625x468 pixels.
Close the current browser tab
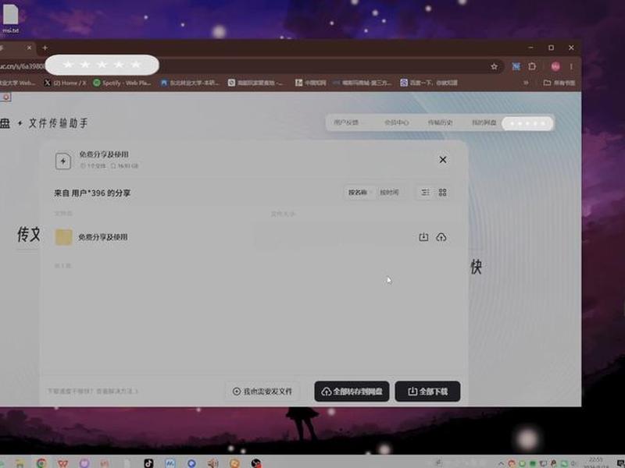[29, 48]
